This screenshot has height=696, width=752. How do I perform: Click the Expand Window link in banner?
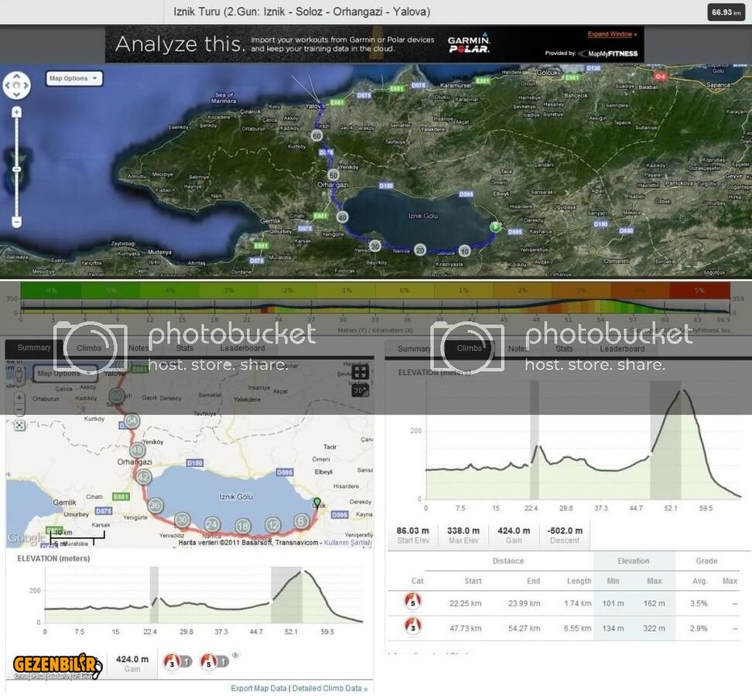612,35
